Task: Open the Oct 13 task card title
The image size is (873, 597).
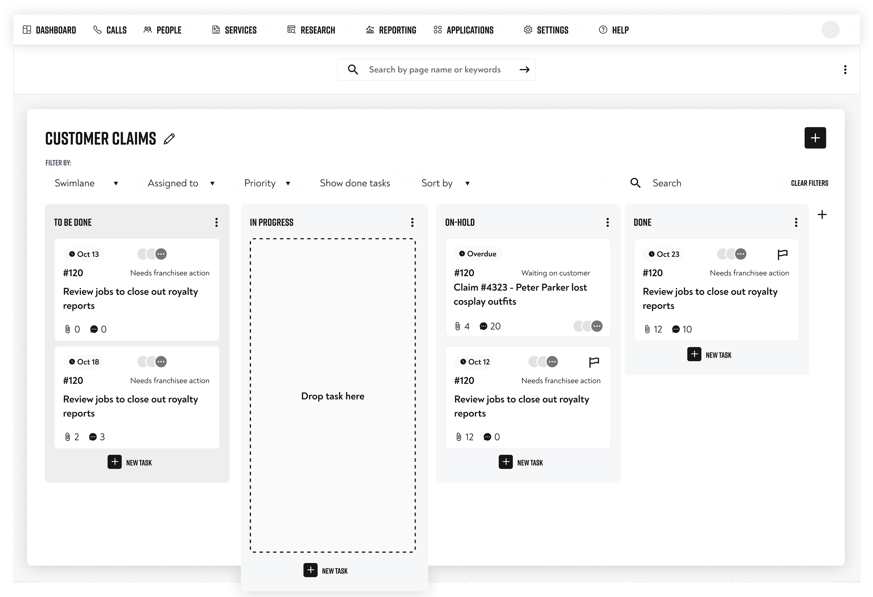Action: coord(130,299)
